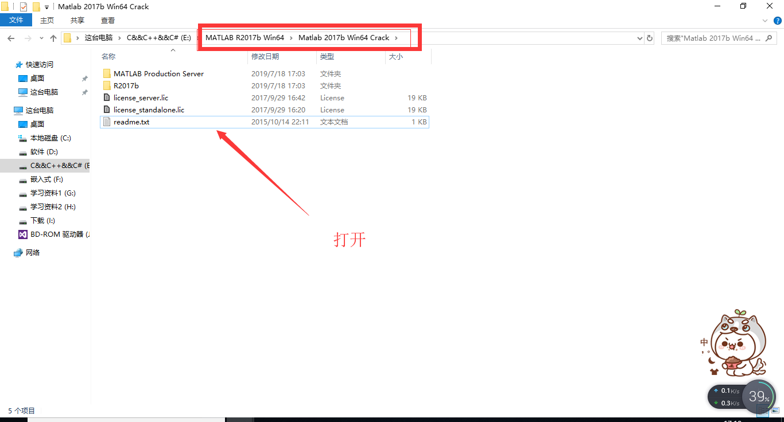Click the 中 input mode indicator
784x422 pixels.
(x=705, y=343)
